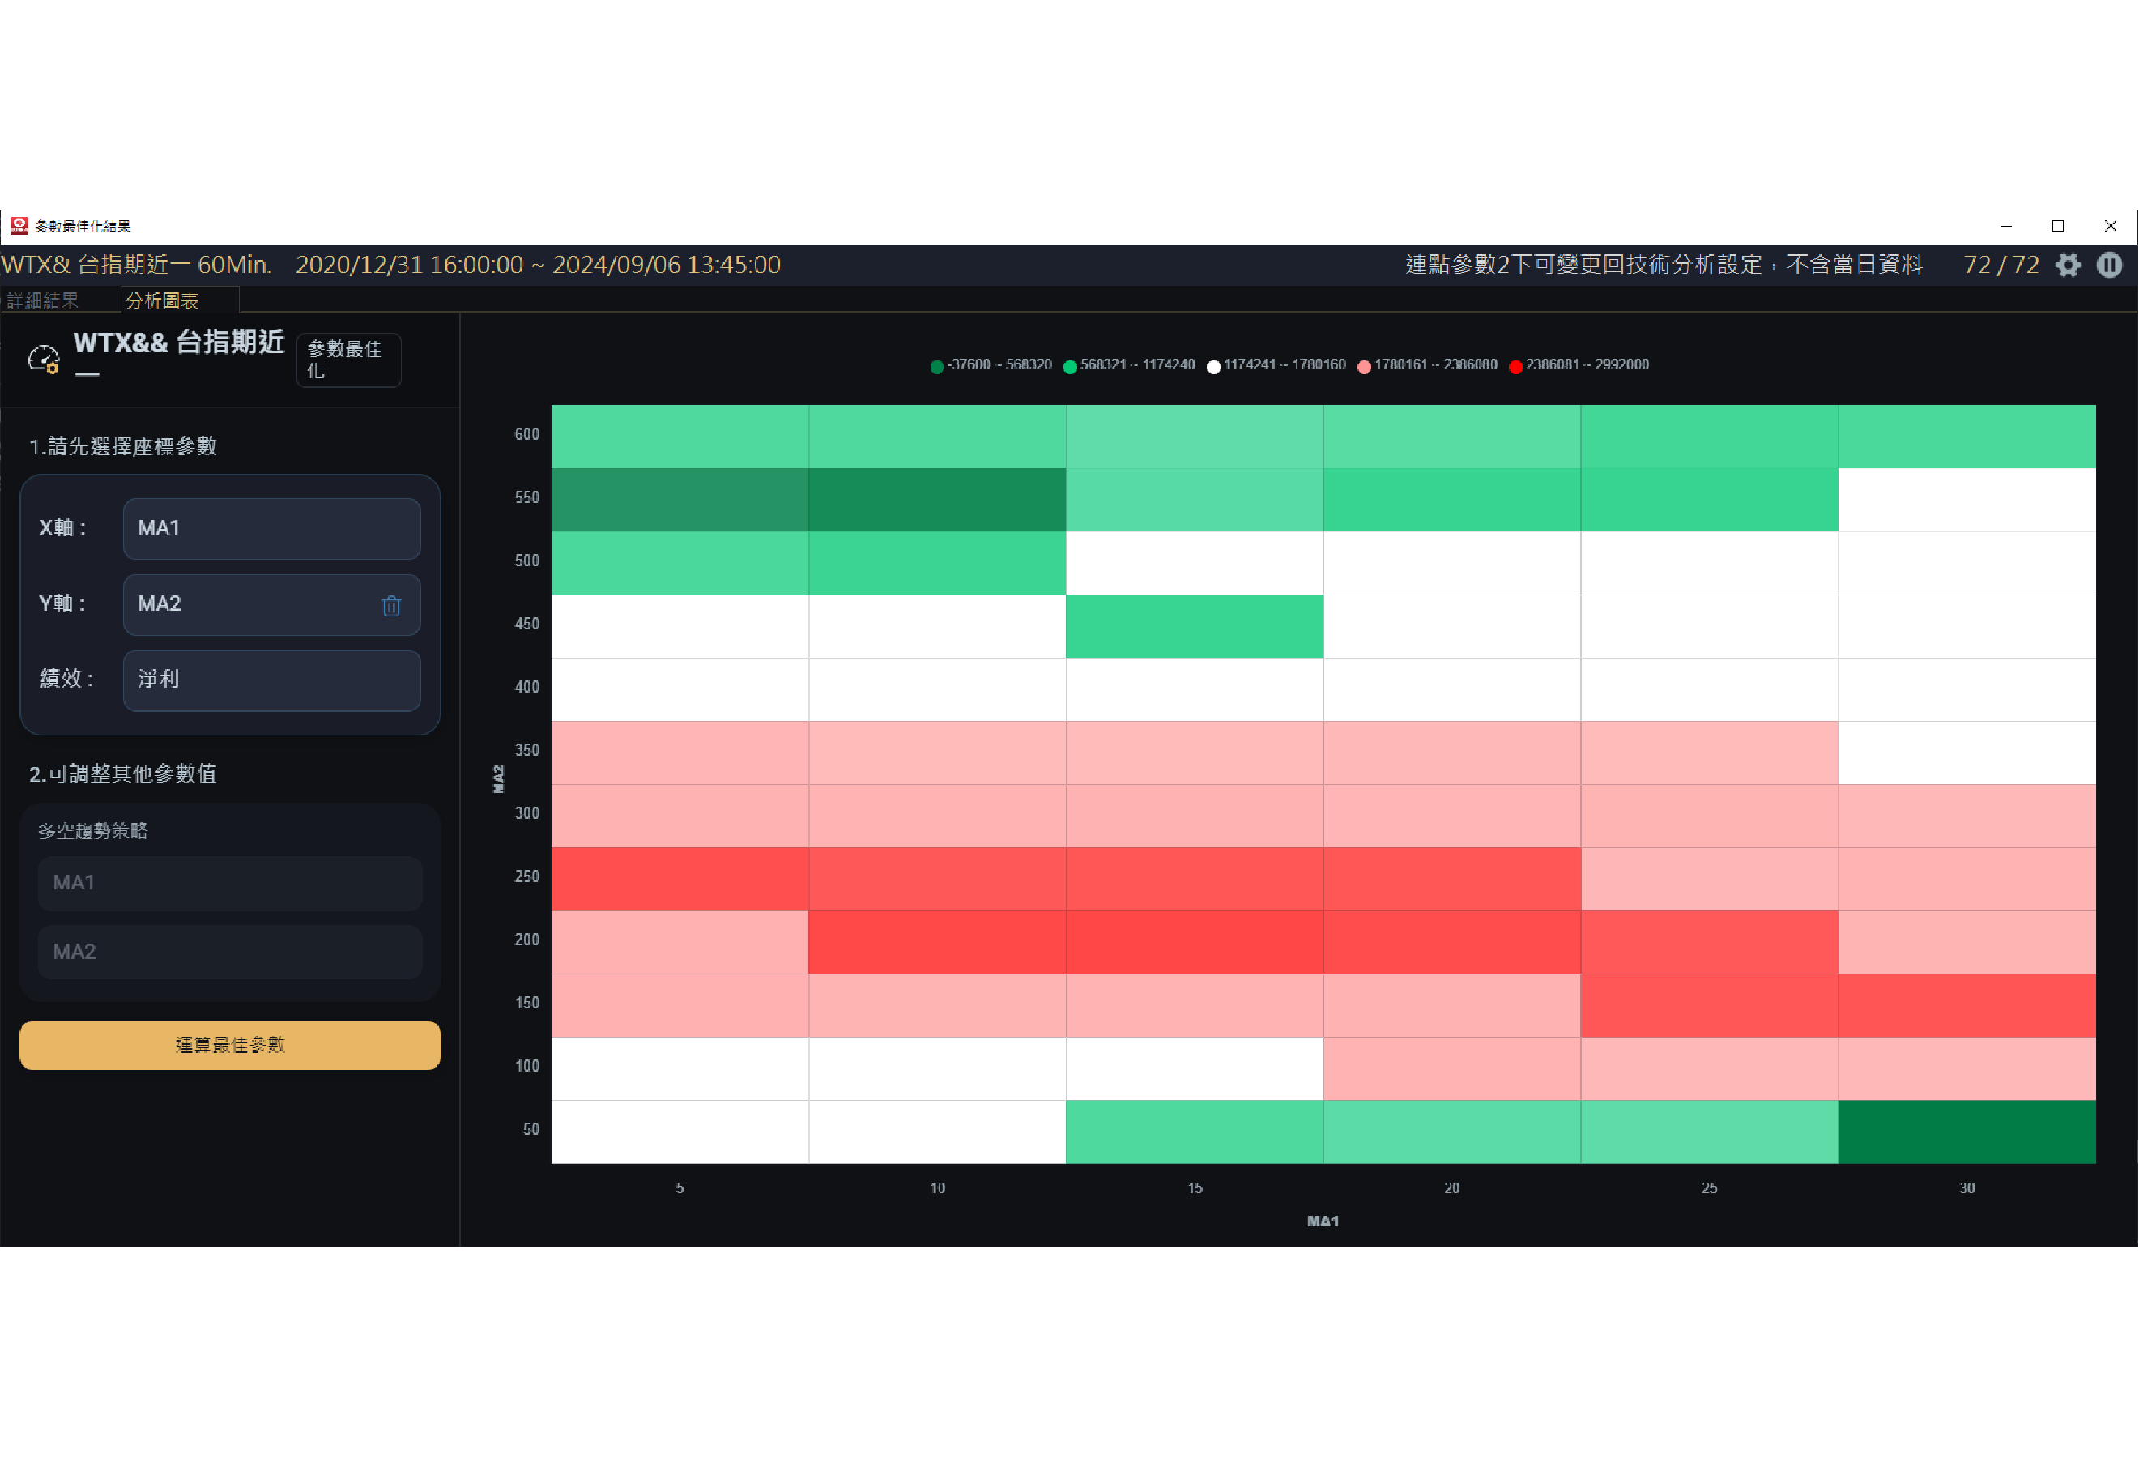The image size is (2139, 1458).
Task: Click the gauge optimization icon beside WTX&&
Action: [45, 359]
